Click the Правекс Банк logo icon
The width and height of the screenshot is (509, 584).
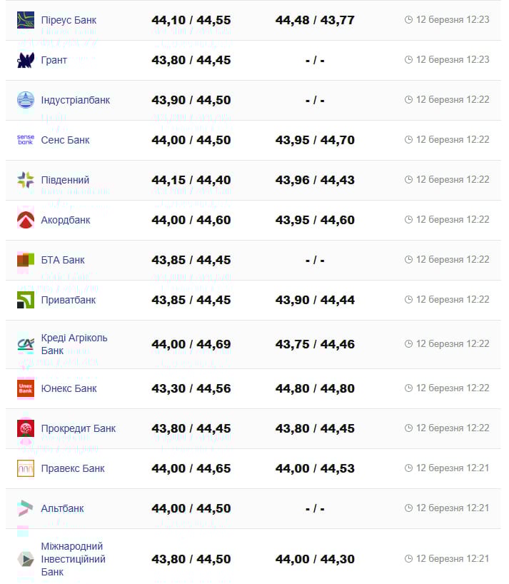click(26, 468)
